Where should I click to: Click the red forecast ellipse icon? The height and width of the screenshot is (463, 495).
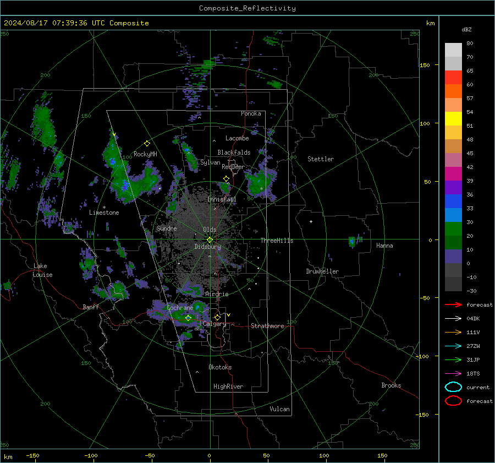453,401
